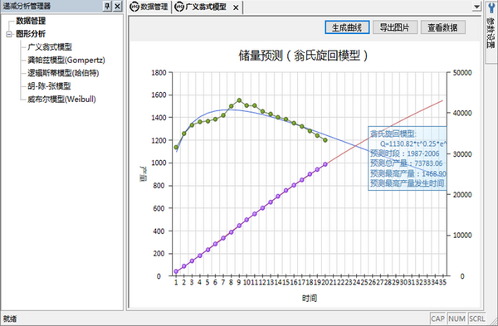This screenshot has height=326, width=498.
Task: Open the tab list dropdown arrow
Action: coord(476,7)
